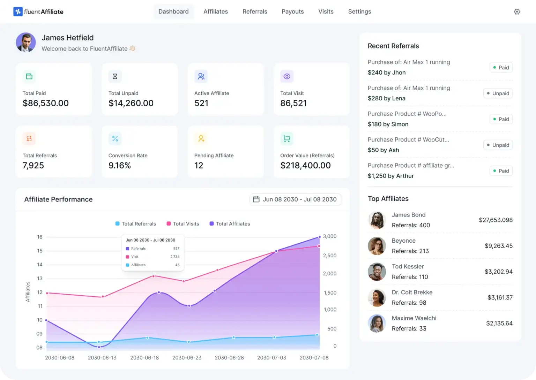
Task: Open James Bond's affiliate profile
Action: (x=409, y=215)
